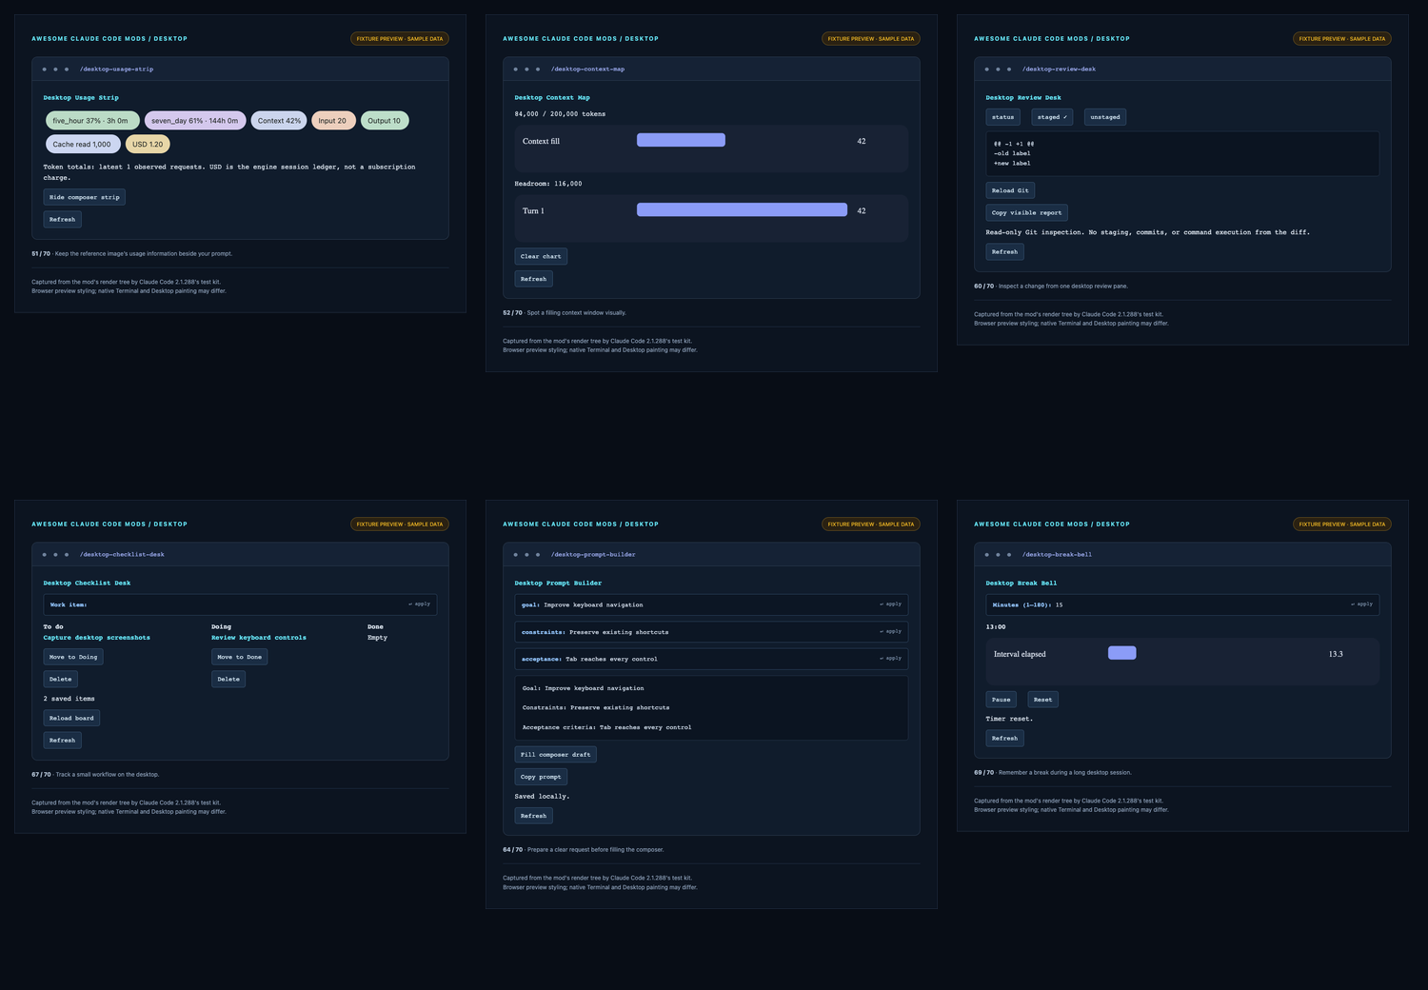Click the Context 42% chip

[279, 121]
